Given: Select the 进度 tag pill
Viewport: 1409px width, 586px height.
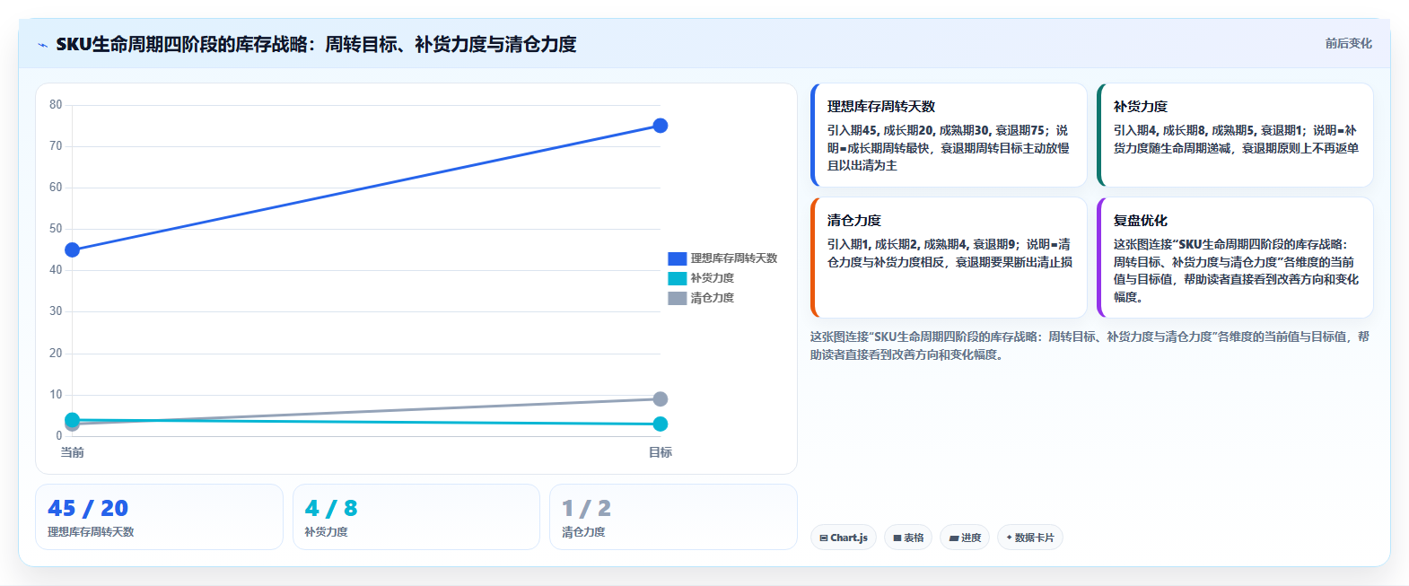Looking at the screenshot, I should pyautogui.click(x=965, y=538).
